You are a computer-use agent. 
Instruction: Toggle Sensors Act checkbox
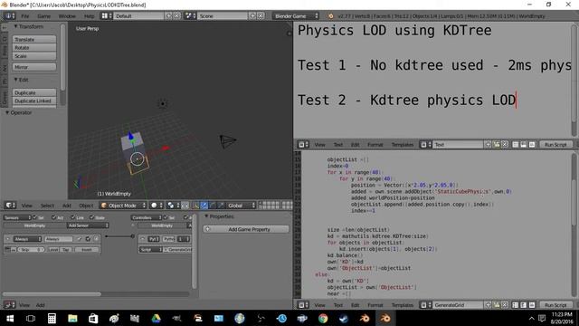click(54, 217)
